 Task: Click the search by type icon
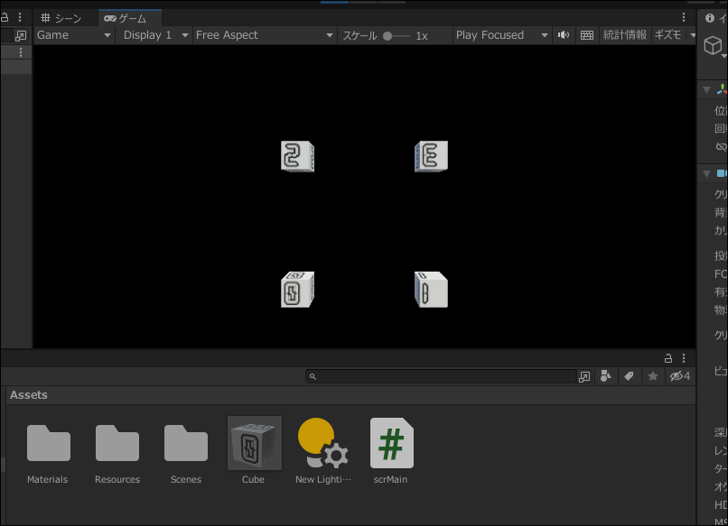(606, 376)
